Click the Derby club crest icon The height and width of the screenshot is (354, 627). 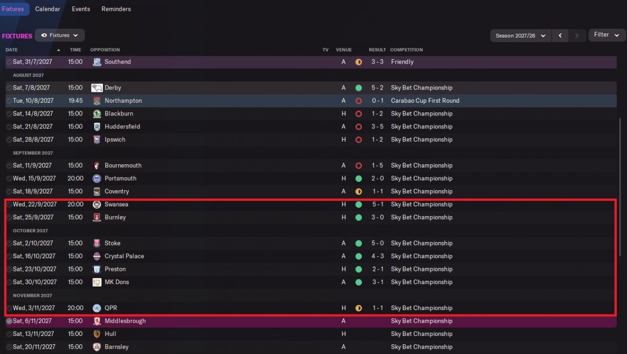point(96,88)
